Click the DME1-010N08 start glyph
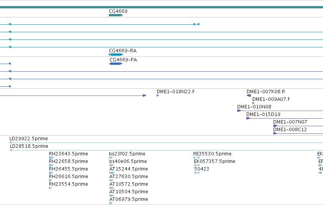323x205 pixels. [239, 111]
